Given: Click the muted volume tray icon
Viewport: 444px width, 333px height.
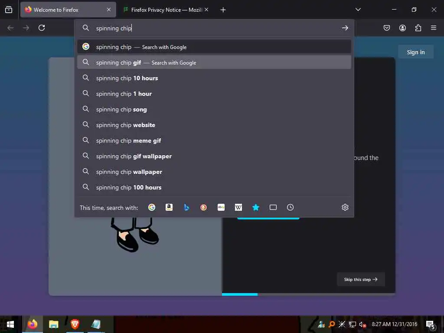Looking at the screenshot, I should [362, 324].
